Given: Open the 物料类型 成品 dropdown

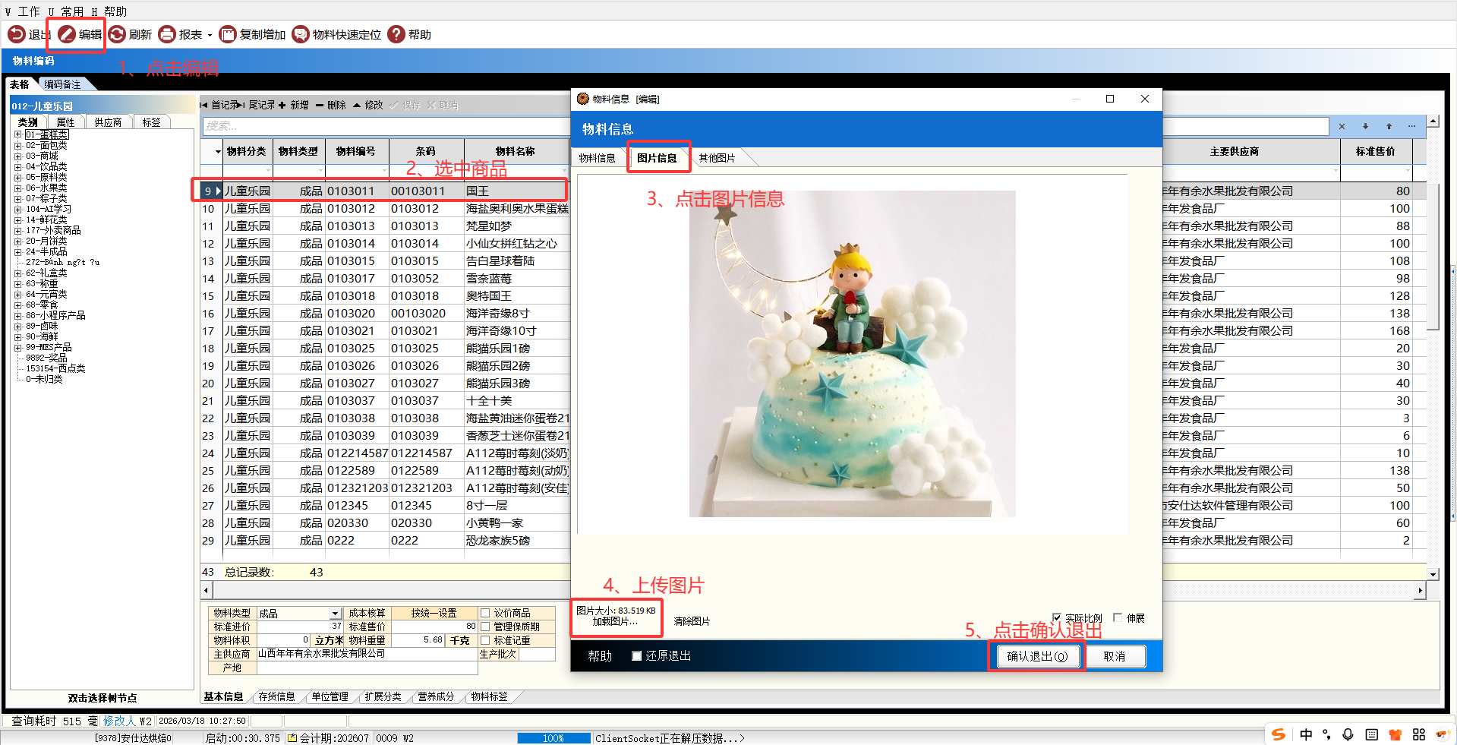Looking at the screenshot, I should coord(335,613).
